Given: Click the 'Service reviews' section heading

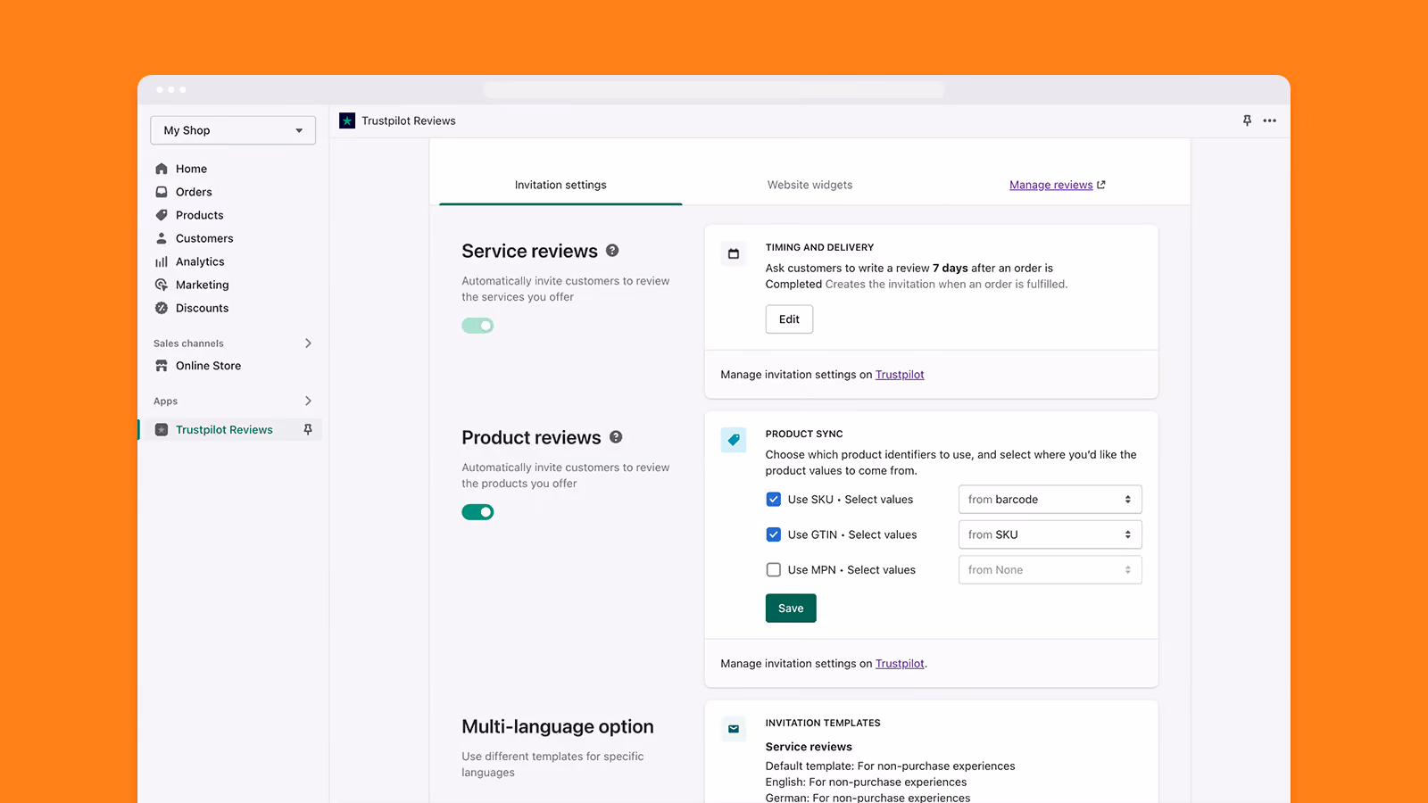Looking at the screenshot, I should pos(529,252).
